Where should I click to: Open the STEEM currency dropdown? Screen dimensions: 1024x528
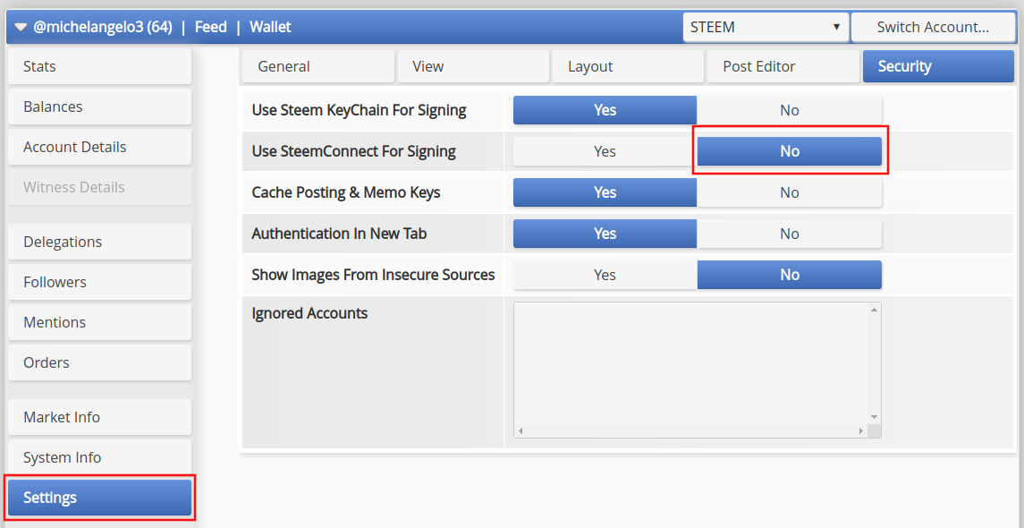pyautogui.click(x=766, y=27)
